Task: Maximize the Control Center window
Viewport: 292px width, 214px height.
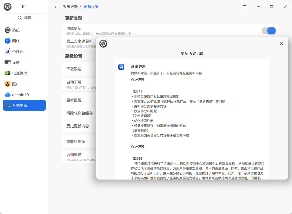Action: pyautogui.click(x=272, y=7)
